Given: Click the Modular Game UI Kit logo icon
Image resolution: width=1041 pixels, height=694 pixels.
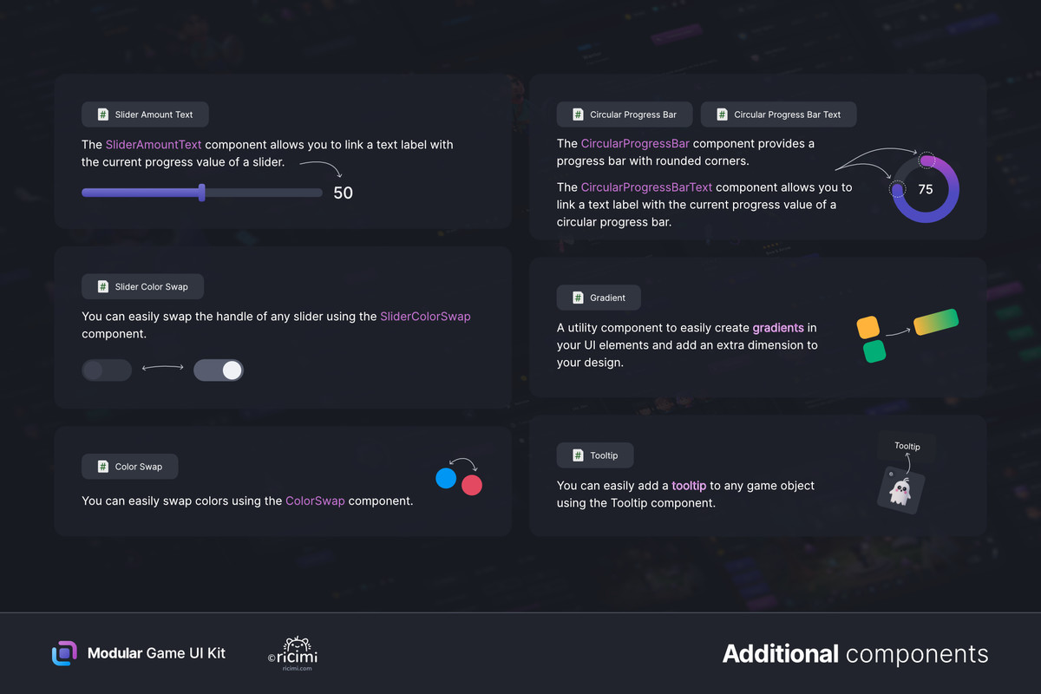Looking at the screenshot, I should [65, 653].
